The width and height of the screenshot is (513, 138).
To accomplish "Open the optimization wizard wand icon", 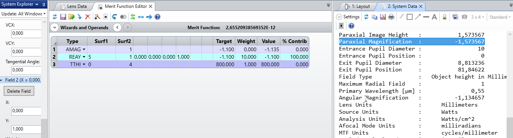I will pyautogui.click(x=97, y=17).
